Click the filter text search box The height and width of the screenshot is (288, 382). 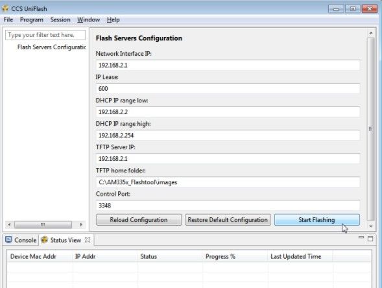(45, 35)
